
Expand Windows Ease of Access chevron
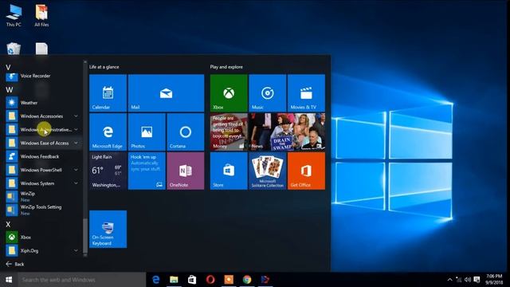pos(76,143)
